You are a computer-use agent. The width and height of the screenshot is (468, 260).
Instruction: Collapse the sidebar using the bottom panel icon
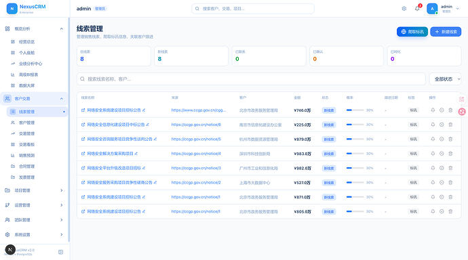(x=60, y=252)
